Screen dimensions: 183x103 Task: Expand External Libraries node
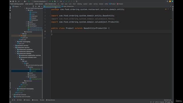pyautogui.click(x=13, y=95)
